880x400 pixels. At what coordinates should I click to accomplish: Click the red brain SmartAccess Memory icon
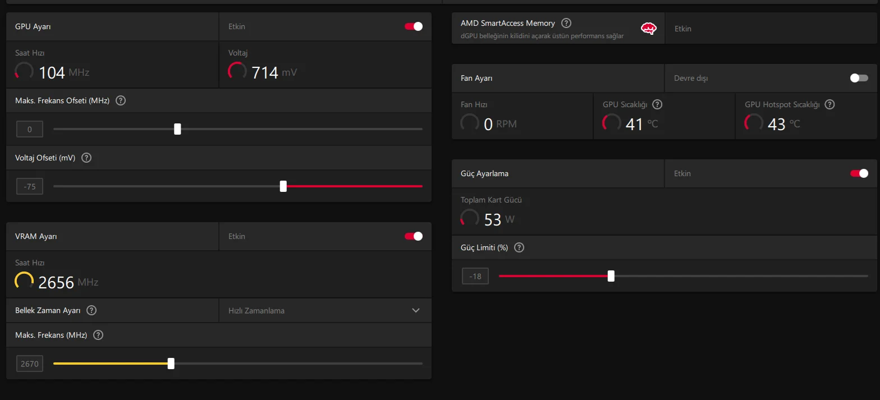[x=649, y=29]
